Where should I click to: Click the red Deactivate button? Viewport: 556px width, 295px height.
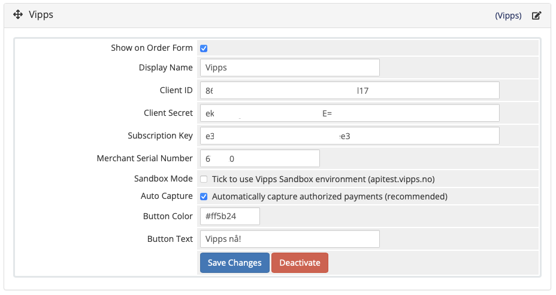coord(300,263)
